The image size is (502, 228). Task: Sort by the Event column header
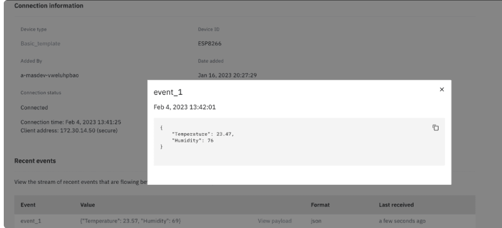[28, 205]
